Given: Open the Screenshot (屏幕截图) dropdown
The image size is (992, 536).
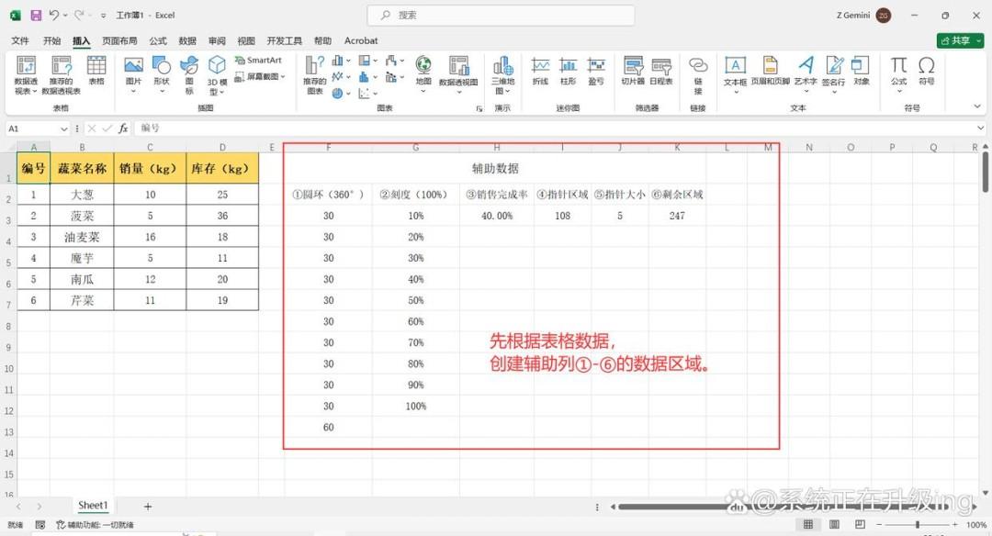Looking at the screenshot, I should point(260,76).
